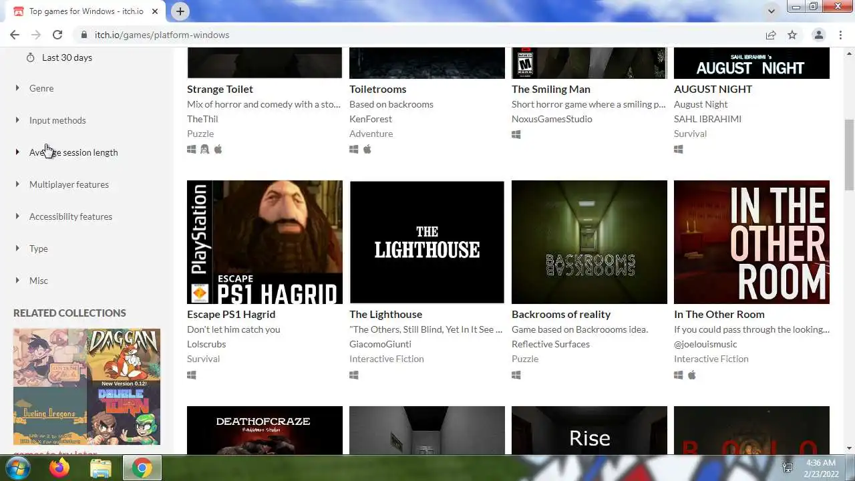Open the Rise game thumbnail
Image resolution: width=855 pixels, height=481 pixels.
(589, 430)
